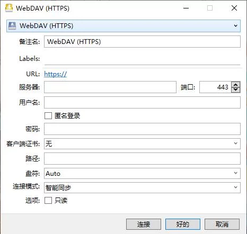Image resolution: width=247 pixels, height=234 pixels.
Task: Click the drive icon in WebDAV storage type selector
Action: tap(12, 26)
